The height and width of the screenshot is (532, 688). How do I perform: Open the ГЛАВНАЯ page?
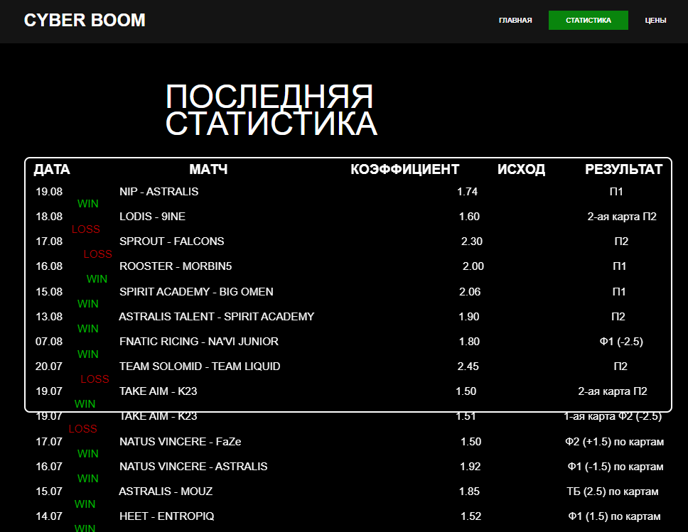515,20
